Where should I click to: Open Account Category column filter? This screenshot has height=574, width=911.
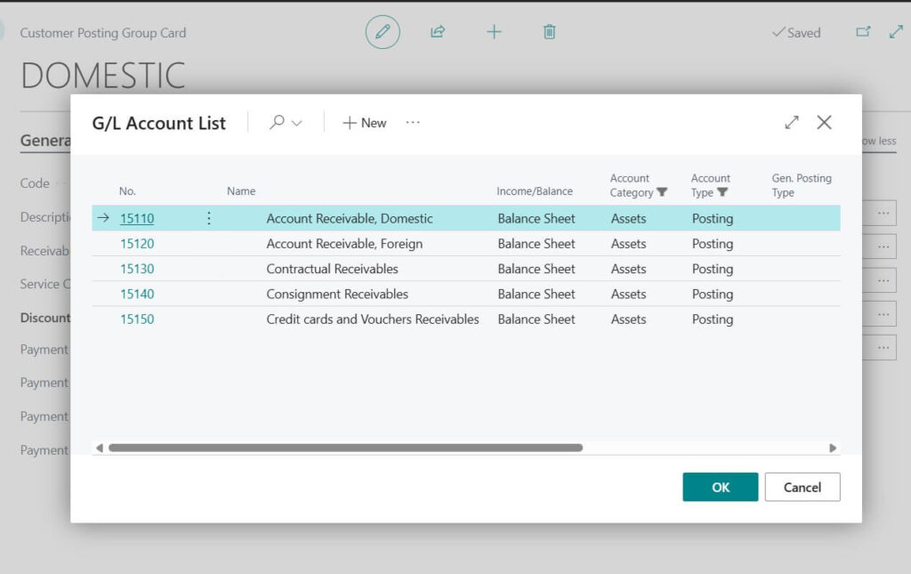pos(662,192)
